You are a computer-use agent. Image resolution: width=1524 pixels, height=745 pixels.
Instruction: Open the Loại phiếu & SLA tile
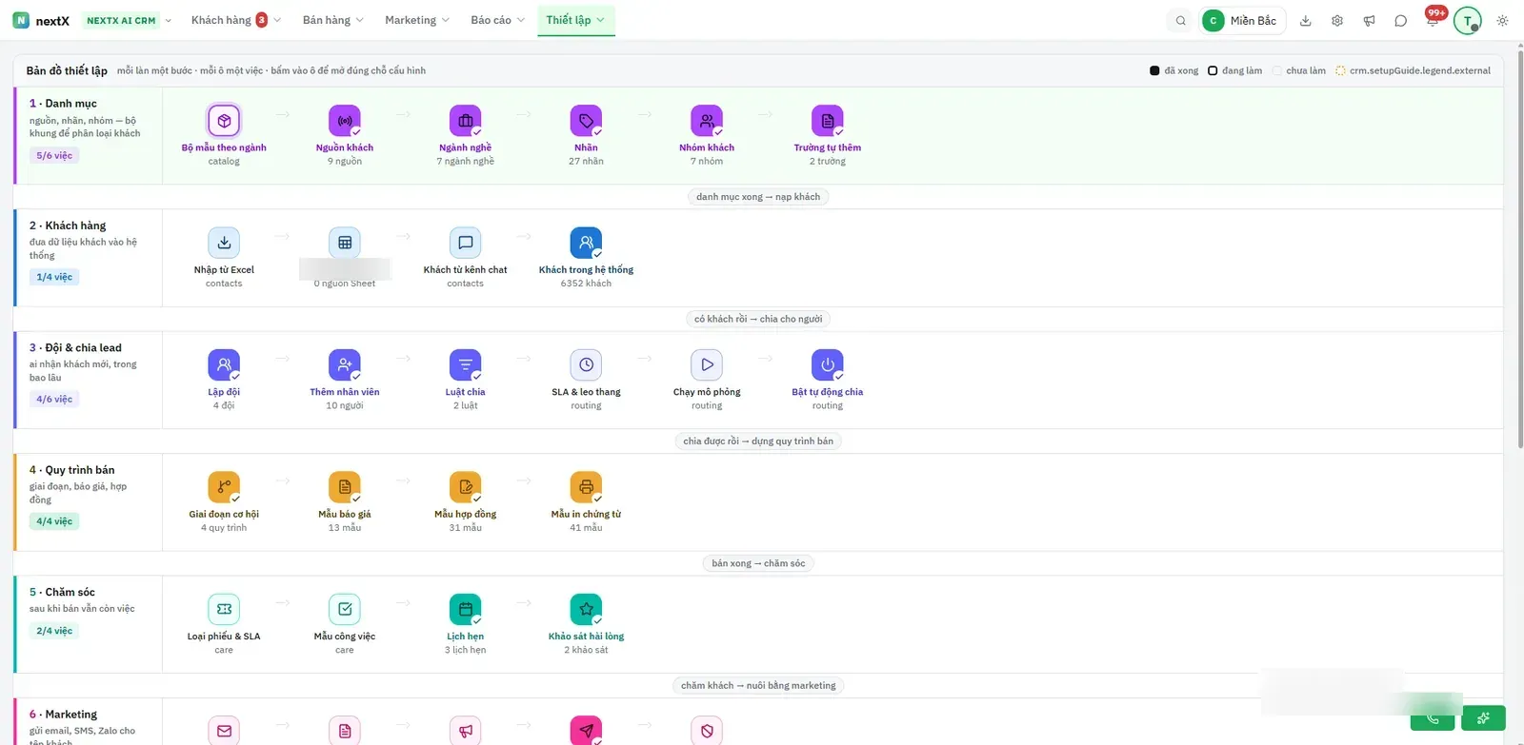[x=224, y=623]
